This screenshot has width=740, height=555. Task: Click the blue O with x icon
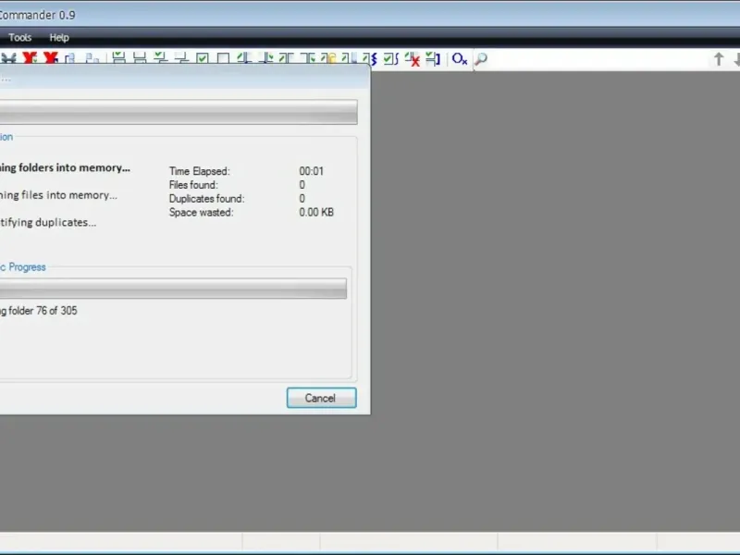click(x=459, y=58)
